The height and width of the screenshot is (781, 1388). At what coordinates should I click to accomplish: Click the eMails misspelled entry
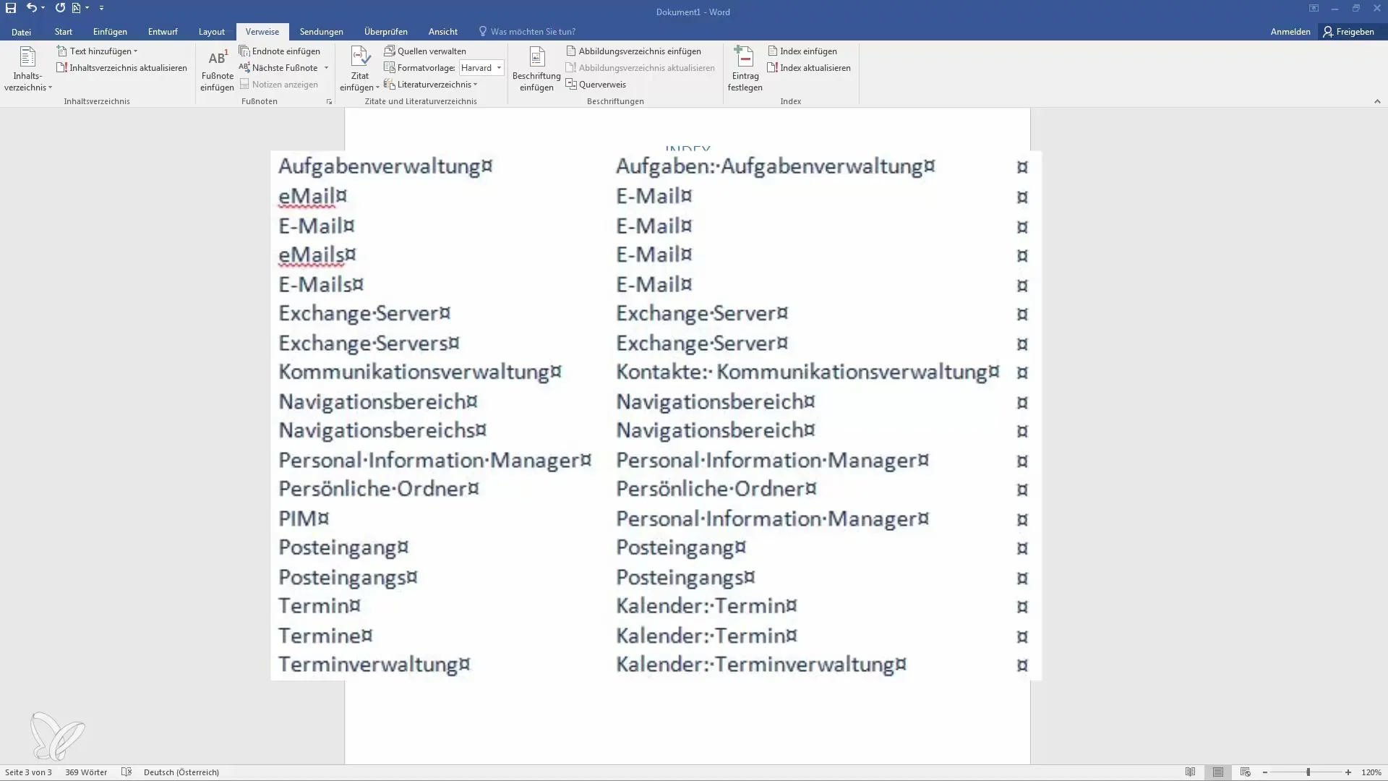click(317, 255)
